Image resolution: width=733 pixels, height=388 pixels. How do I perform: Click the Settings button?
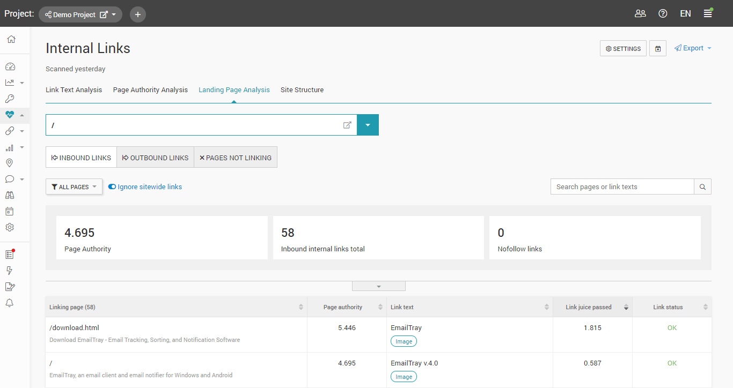(x=623, y=49)
